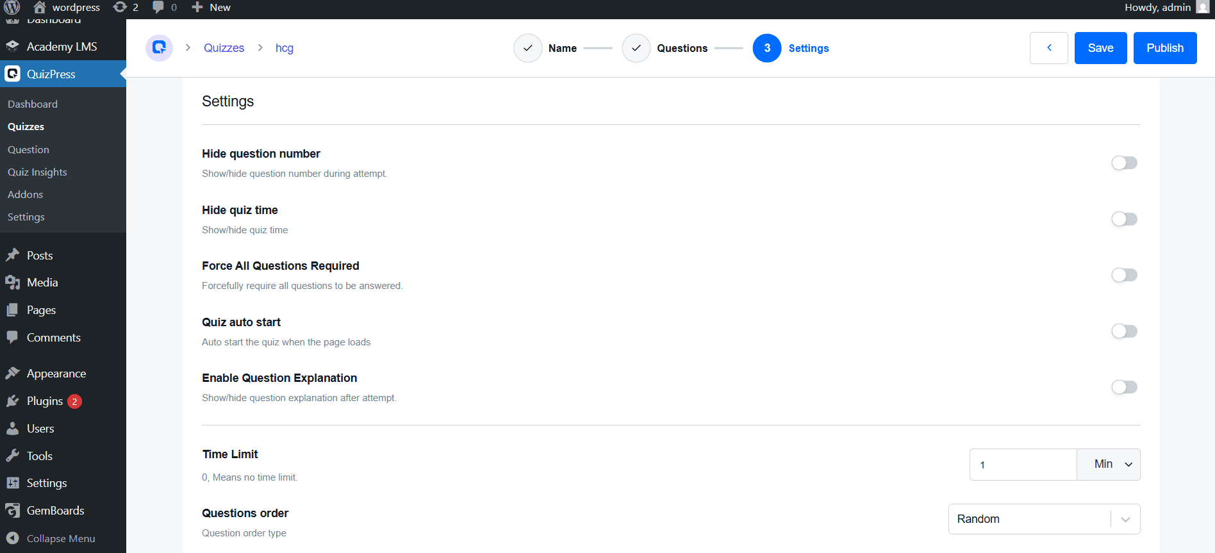Open QuizPress Dashboard submenu item
Screen dimensions: 1215x553
tap(33, 104)
